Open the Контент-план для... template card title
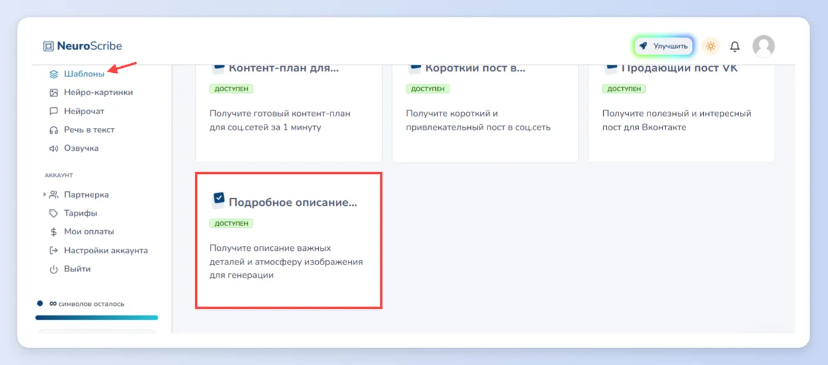Screen dimensions: 828x365 (283, 68)
